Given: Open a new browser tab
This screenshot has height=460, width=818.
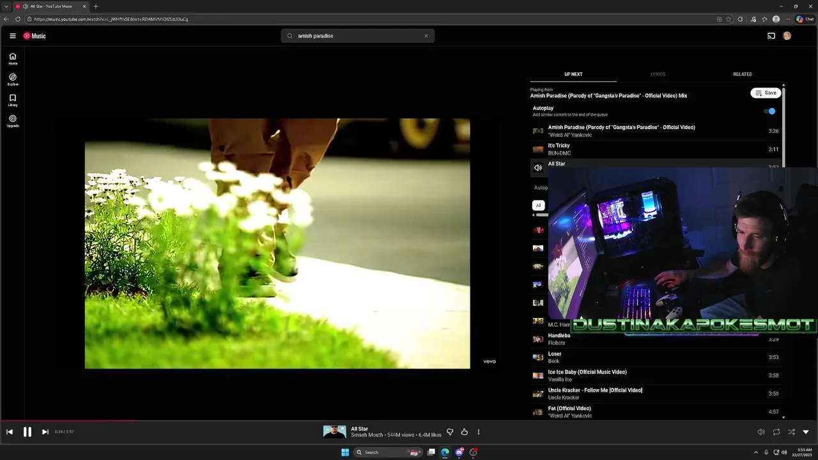Looking at the screenshot, I should 96,6.
